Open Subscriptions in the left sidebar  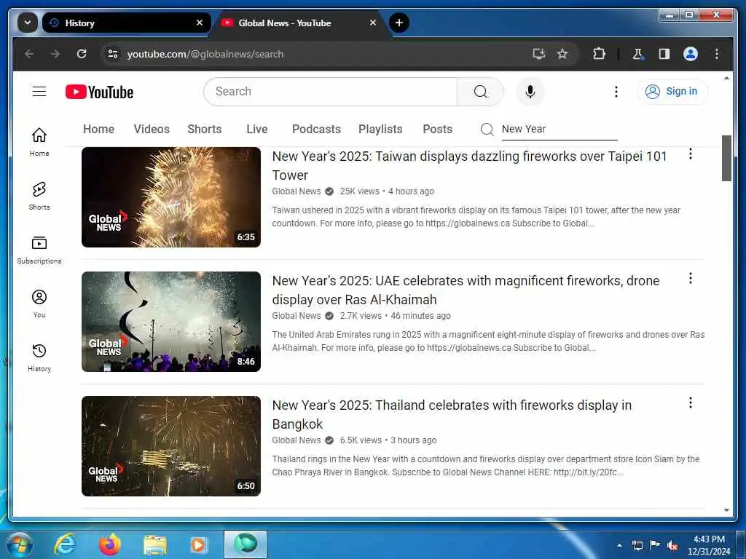[x=39, y=250]
